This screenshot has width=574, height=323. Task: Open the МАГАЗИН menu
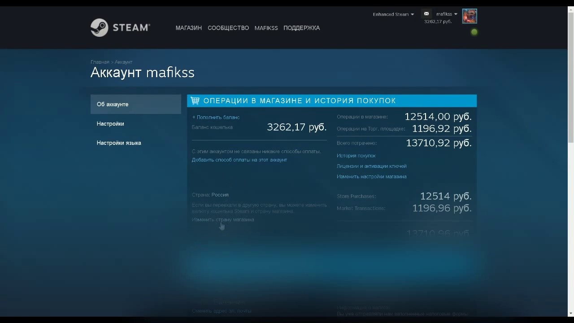click(x=189, y=28)
